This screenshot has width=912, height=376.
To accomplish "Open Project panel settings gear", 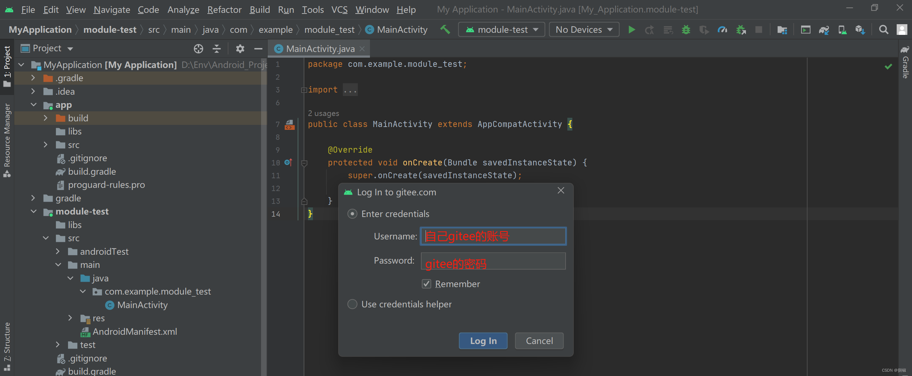I will click(240, 48).
